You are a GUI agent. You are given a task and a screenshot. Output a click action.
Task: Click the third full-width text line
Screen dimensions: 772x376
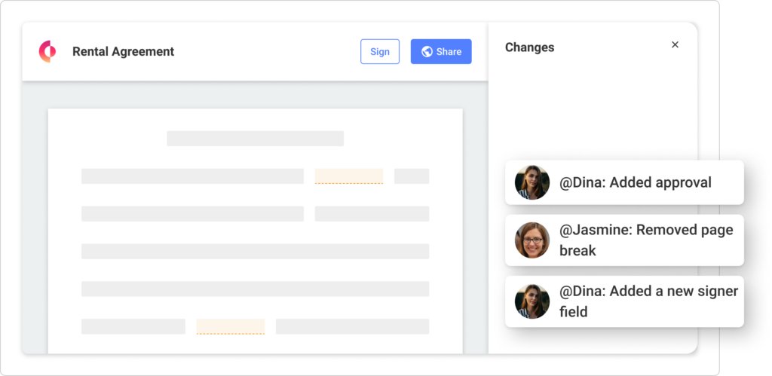pos(255,252)
